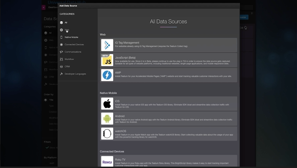Open the Web category globe icon

pyautogui.click(x=61, y=30)
